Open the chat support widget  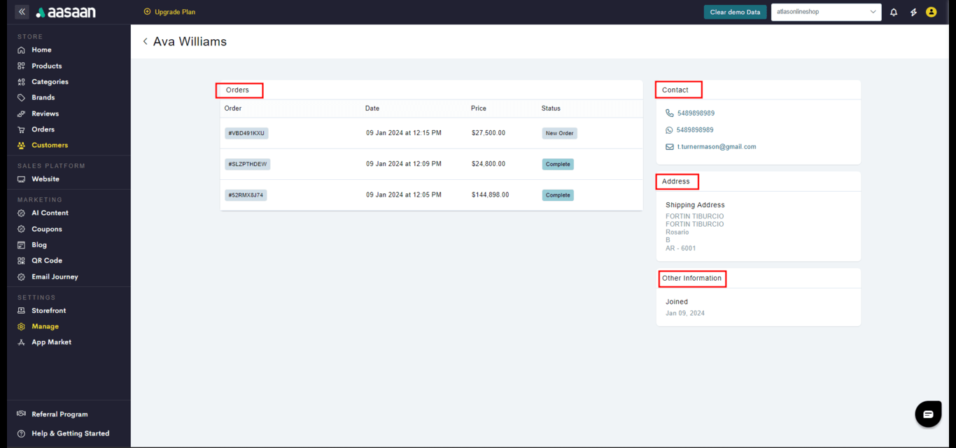pyautogui.click(x=928, y=414)
